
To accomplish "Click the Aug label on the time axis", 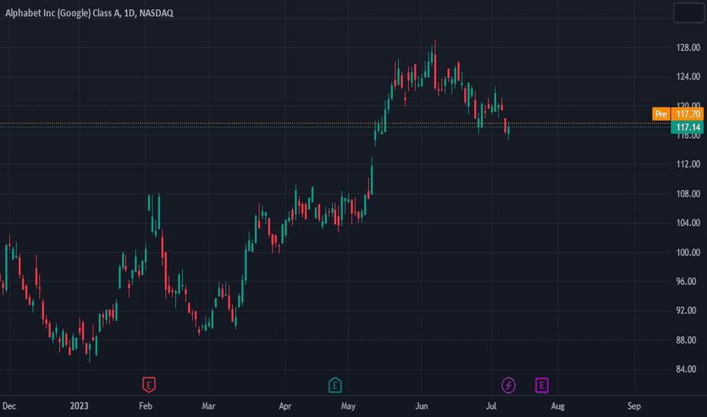I will tap(558, 406).
